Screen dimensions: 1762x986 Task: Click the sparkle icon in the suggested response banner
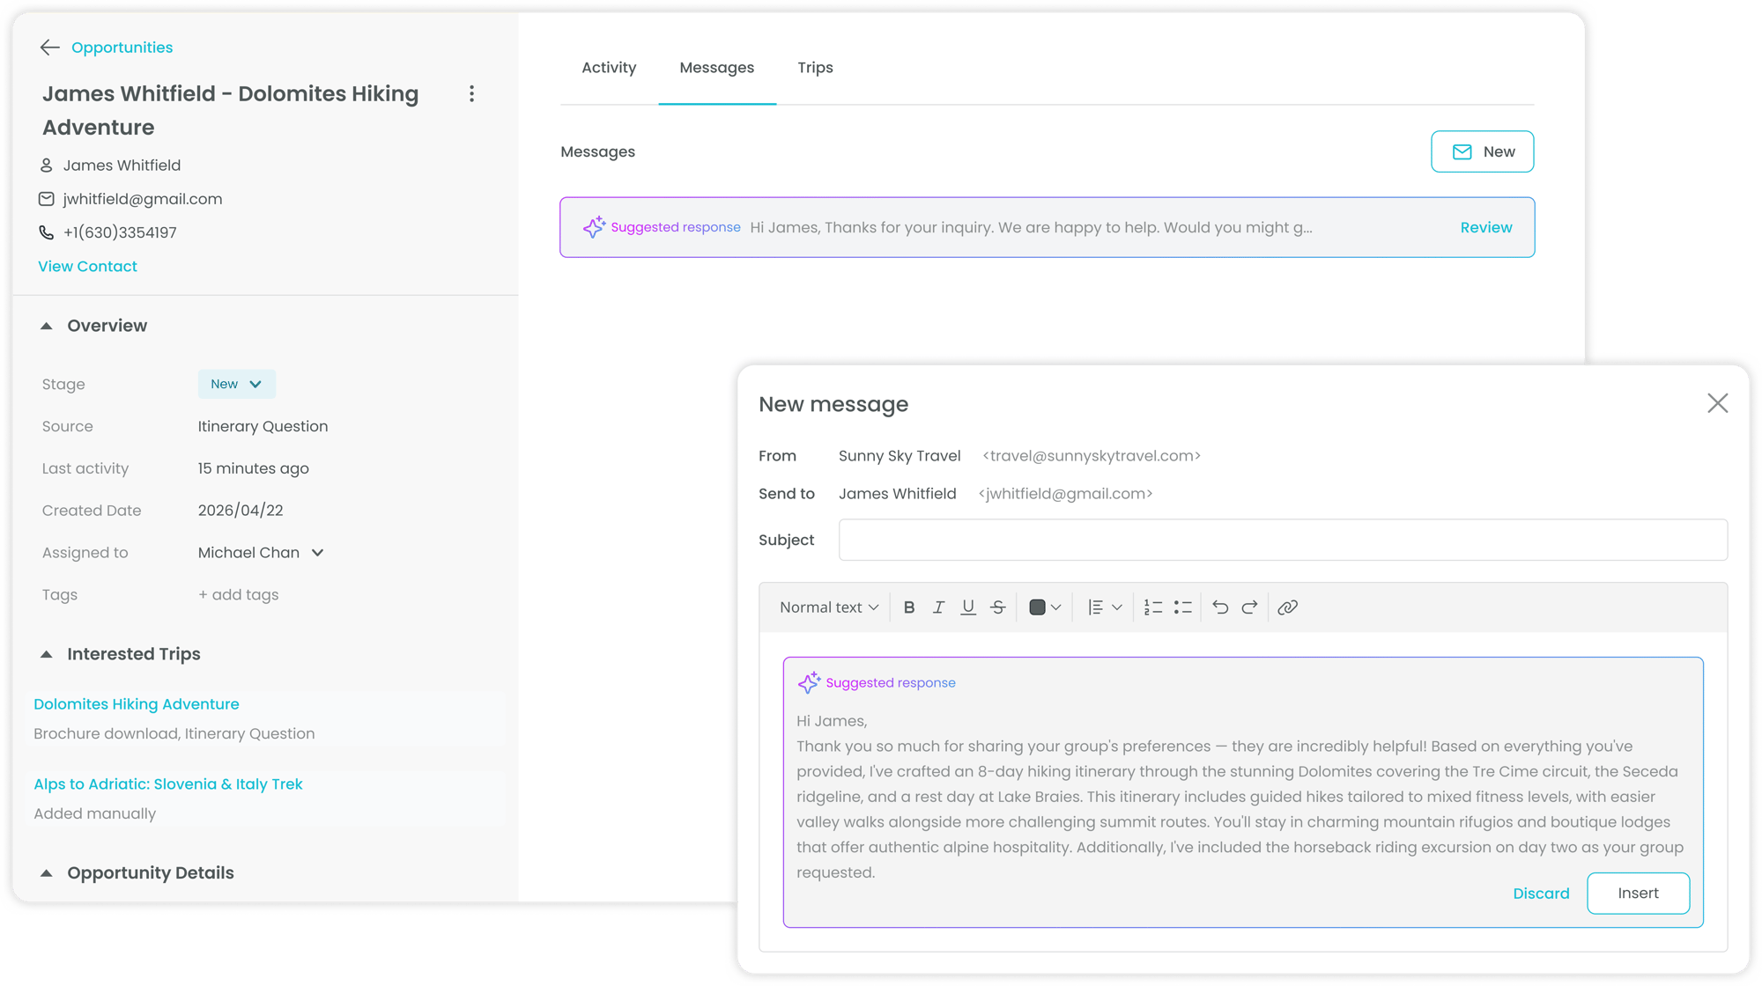(x=594, y=227)
